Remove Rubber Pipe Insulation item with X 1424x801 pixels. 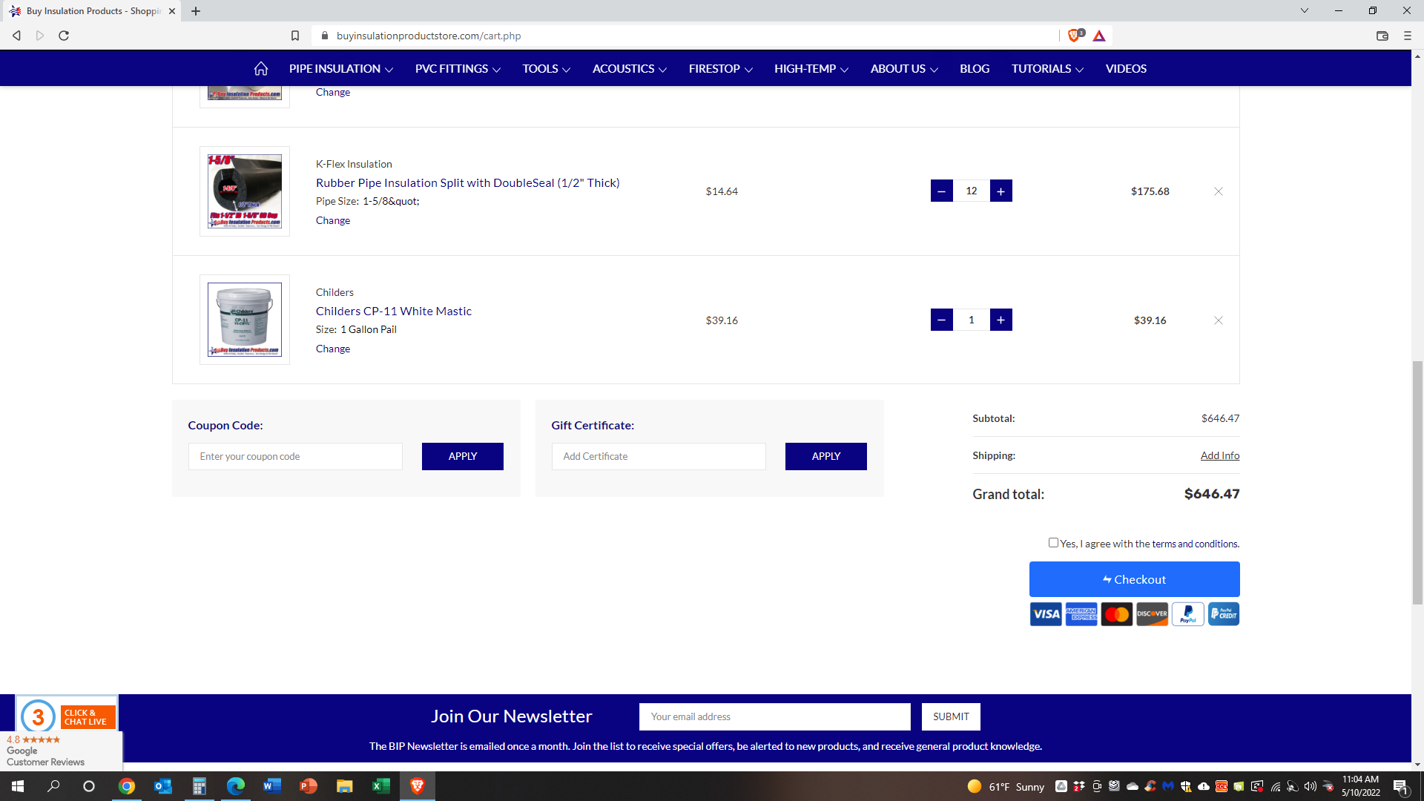(x=1218, y=191)
